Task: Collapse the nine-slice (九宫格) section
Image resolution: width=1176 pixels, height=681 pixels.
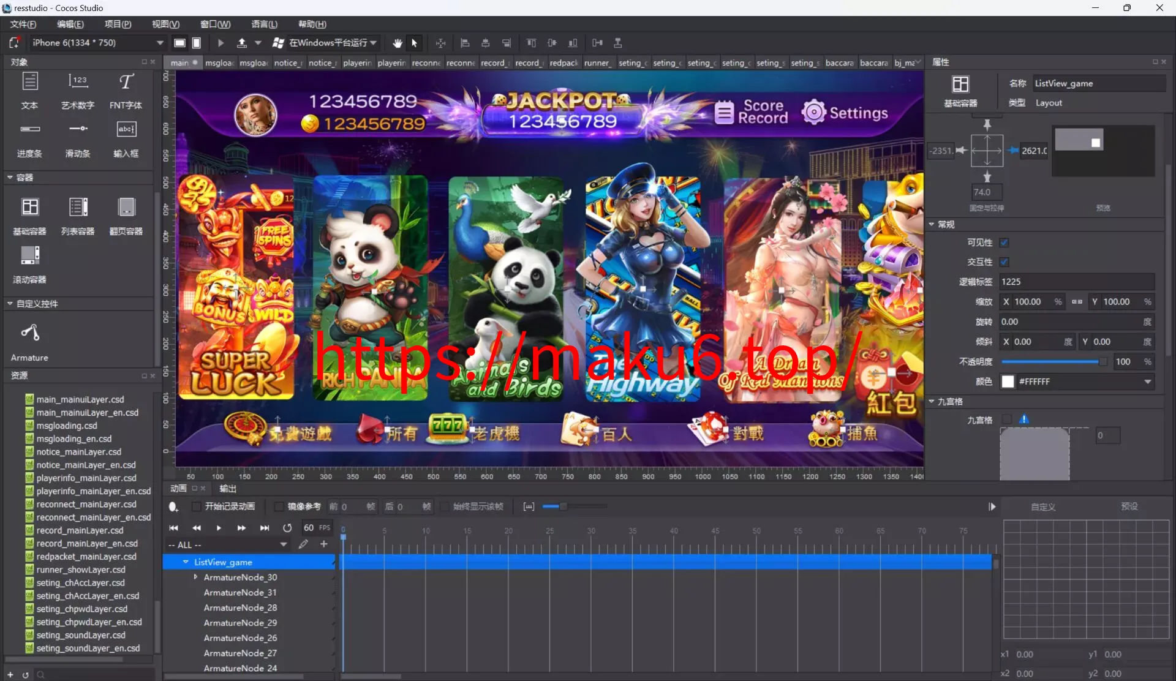Action: [932, 402]
